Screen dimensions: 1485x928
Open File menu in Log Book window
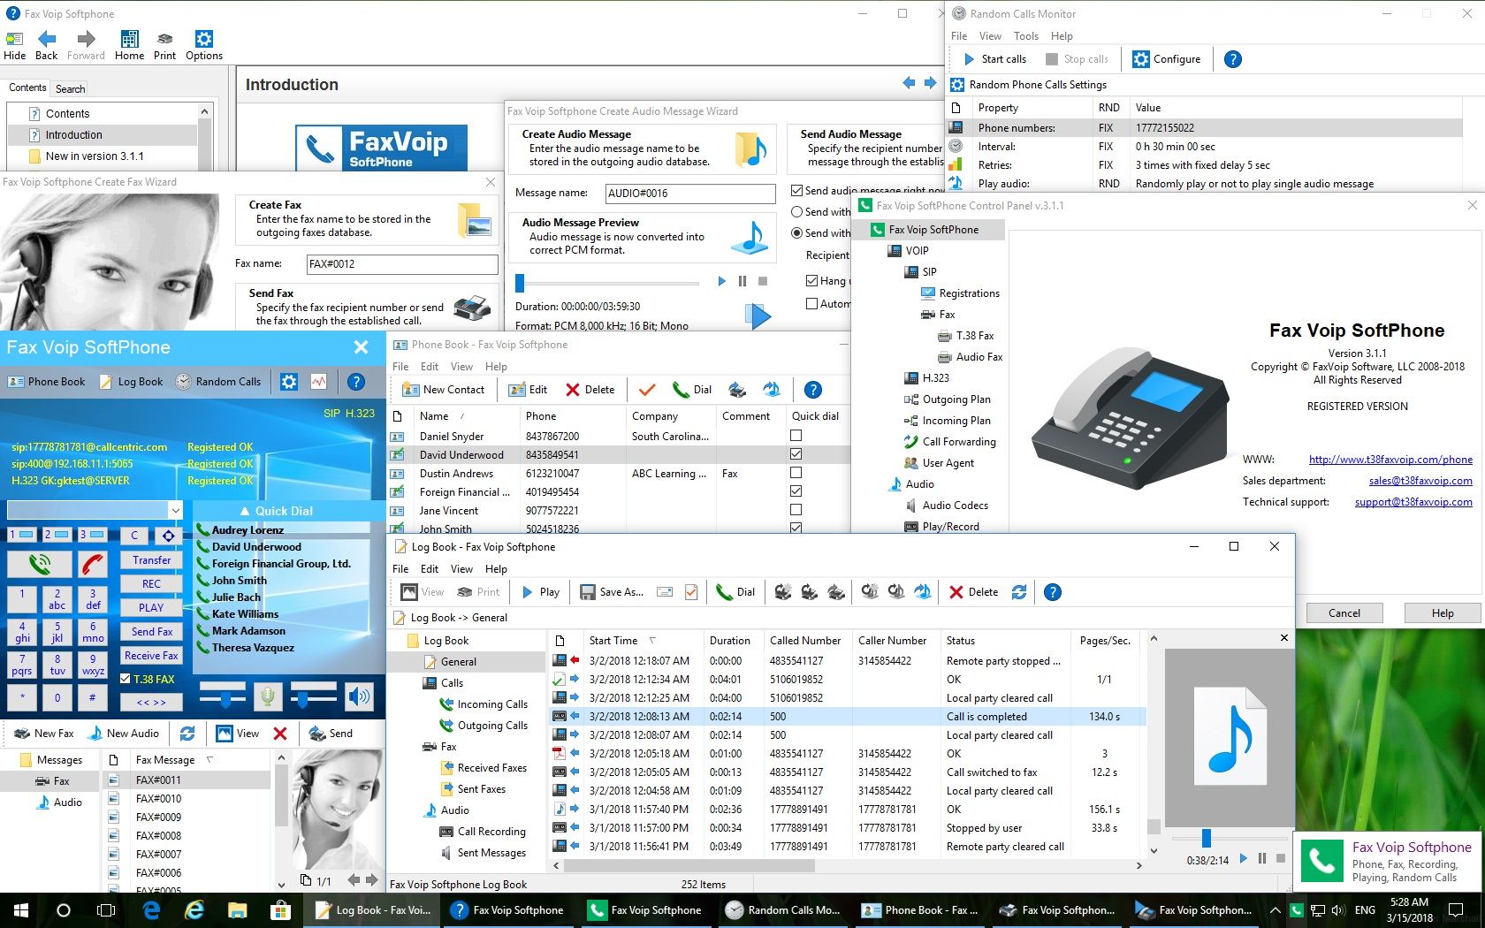pos(400,569)
